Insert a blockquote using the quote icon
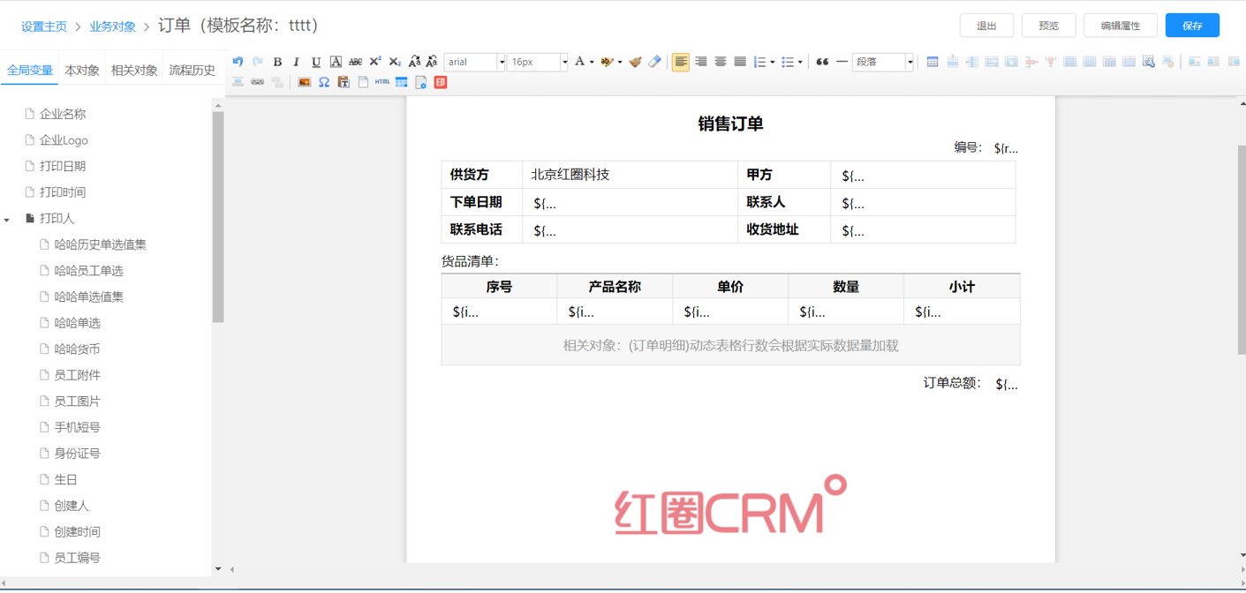 [x=822, y=62]
